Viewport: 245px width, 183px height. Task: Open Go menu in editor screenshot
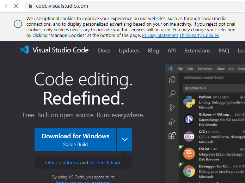point(231,69)
